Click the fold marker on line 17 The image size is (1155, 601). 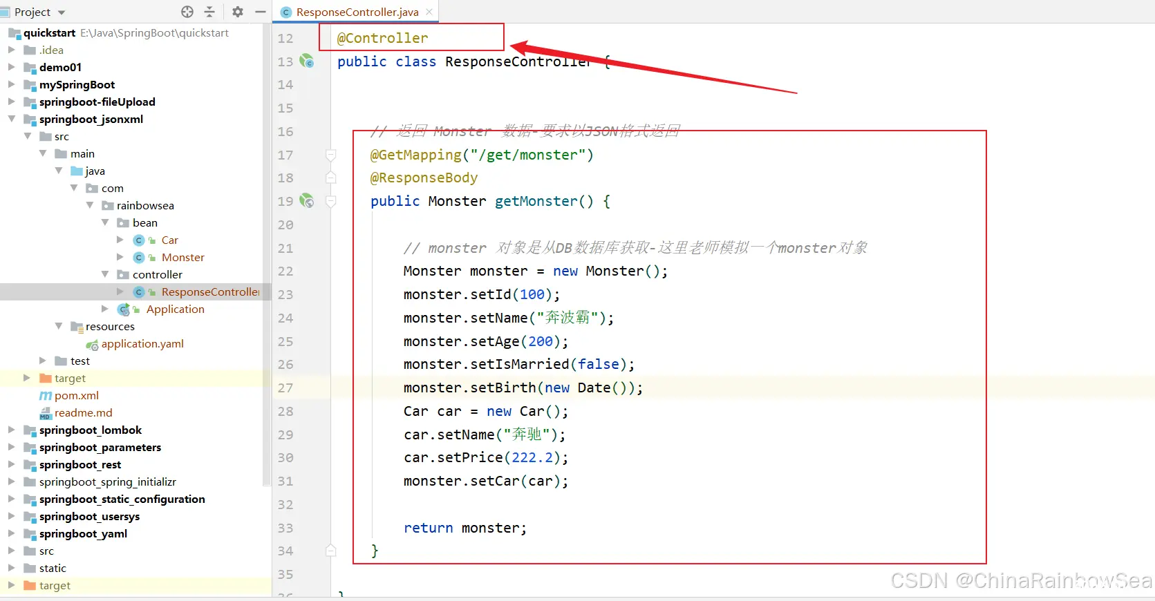pyautogui.click(x=331, y=155)
